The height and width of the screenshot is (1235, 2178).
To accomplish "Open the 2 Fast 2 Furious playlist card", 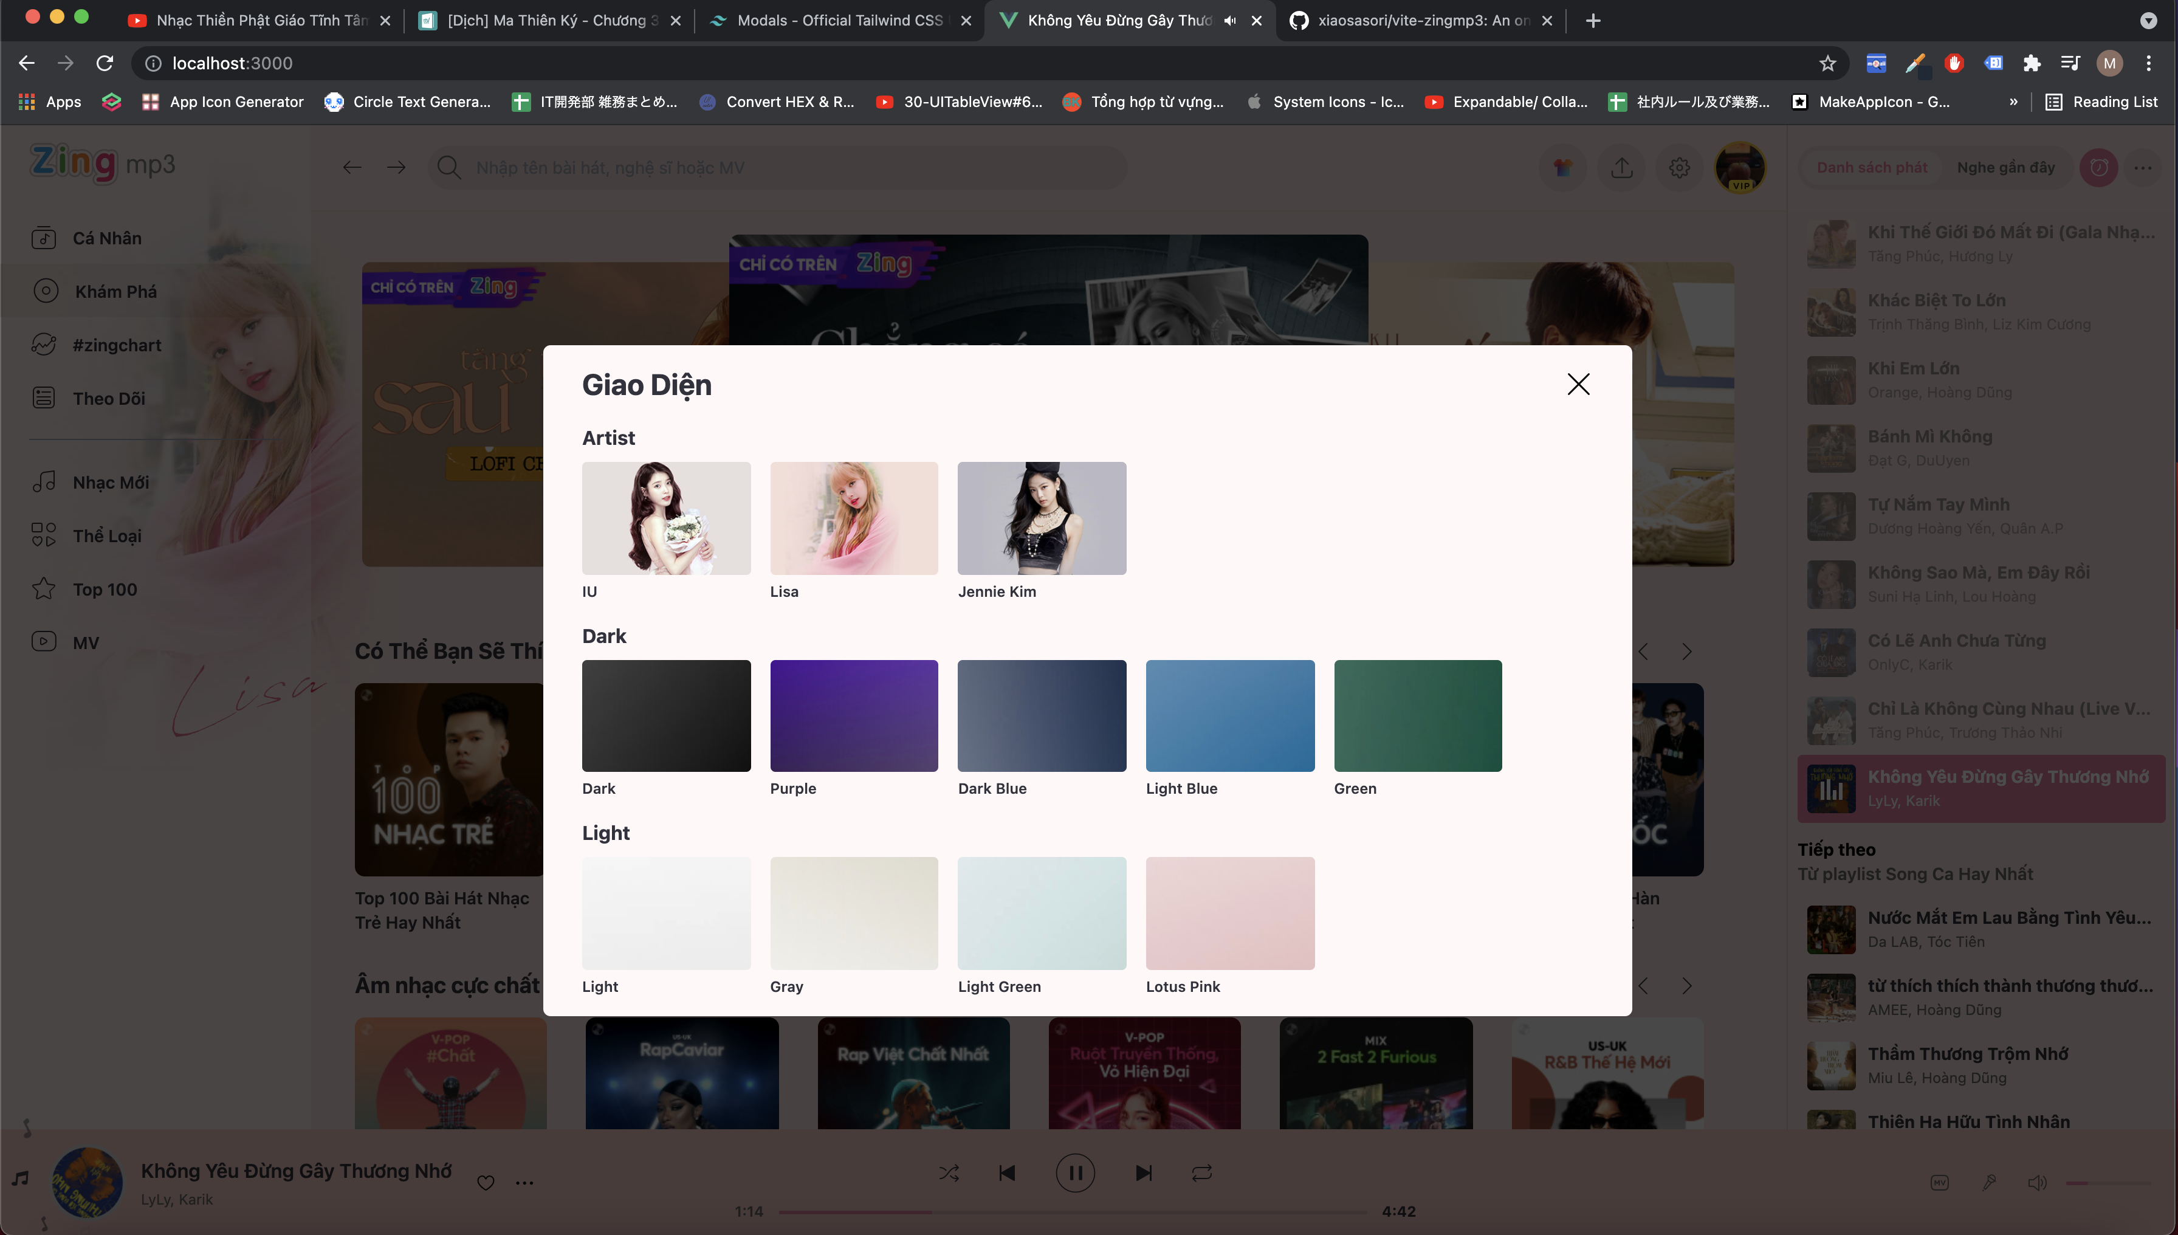I will click(1376, 1074).
